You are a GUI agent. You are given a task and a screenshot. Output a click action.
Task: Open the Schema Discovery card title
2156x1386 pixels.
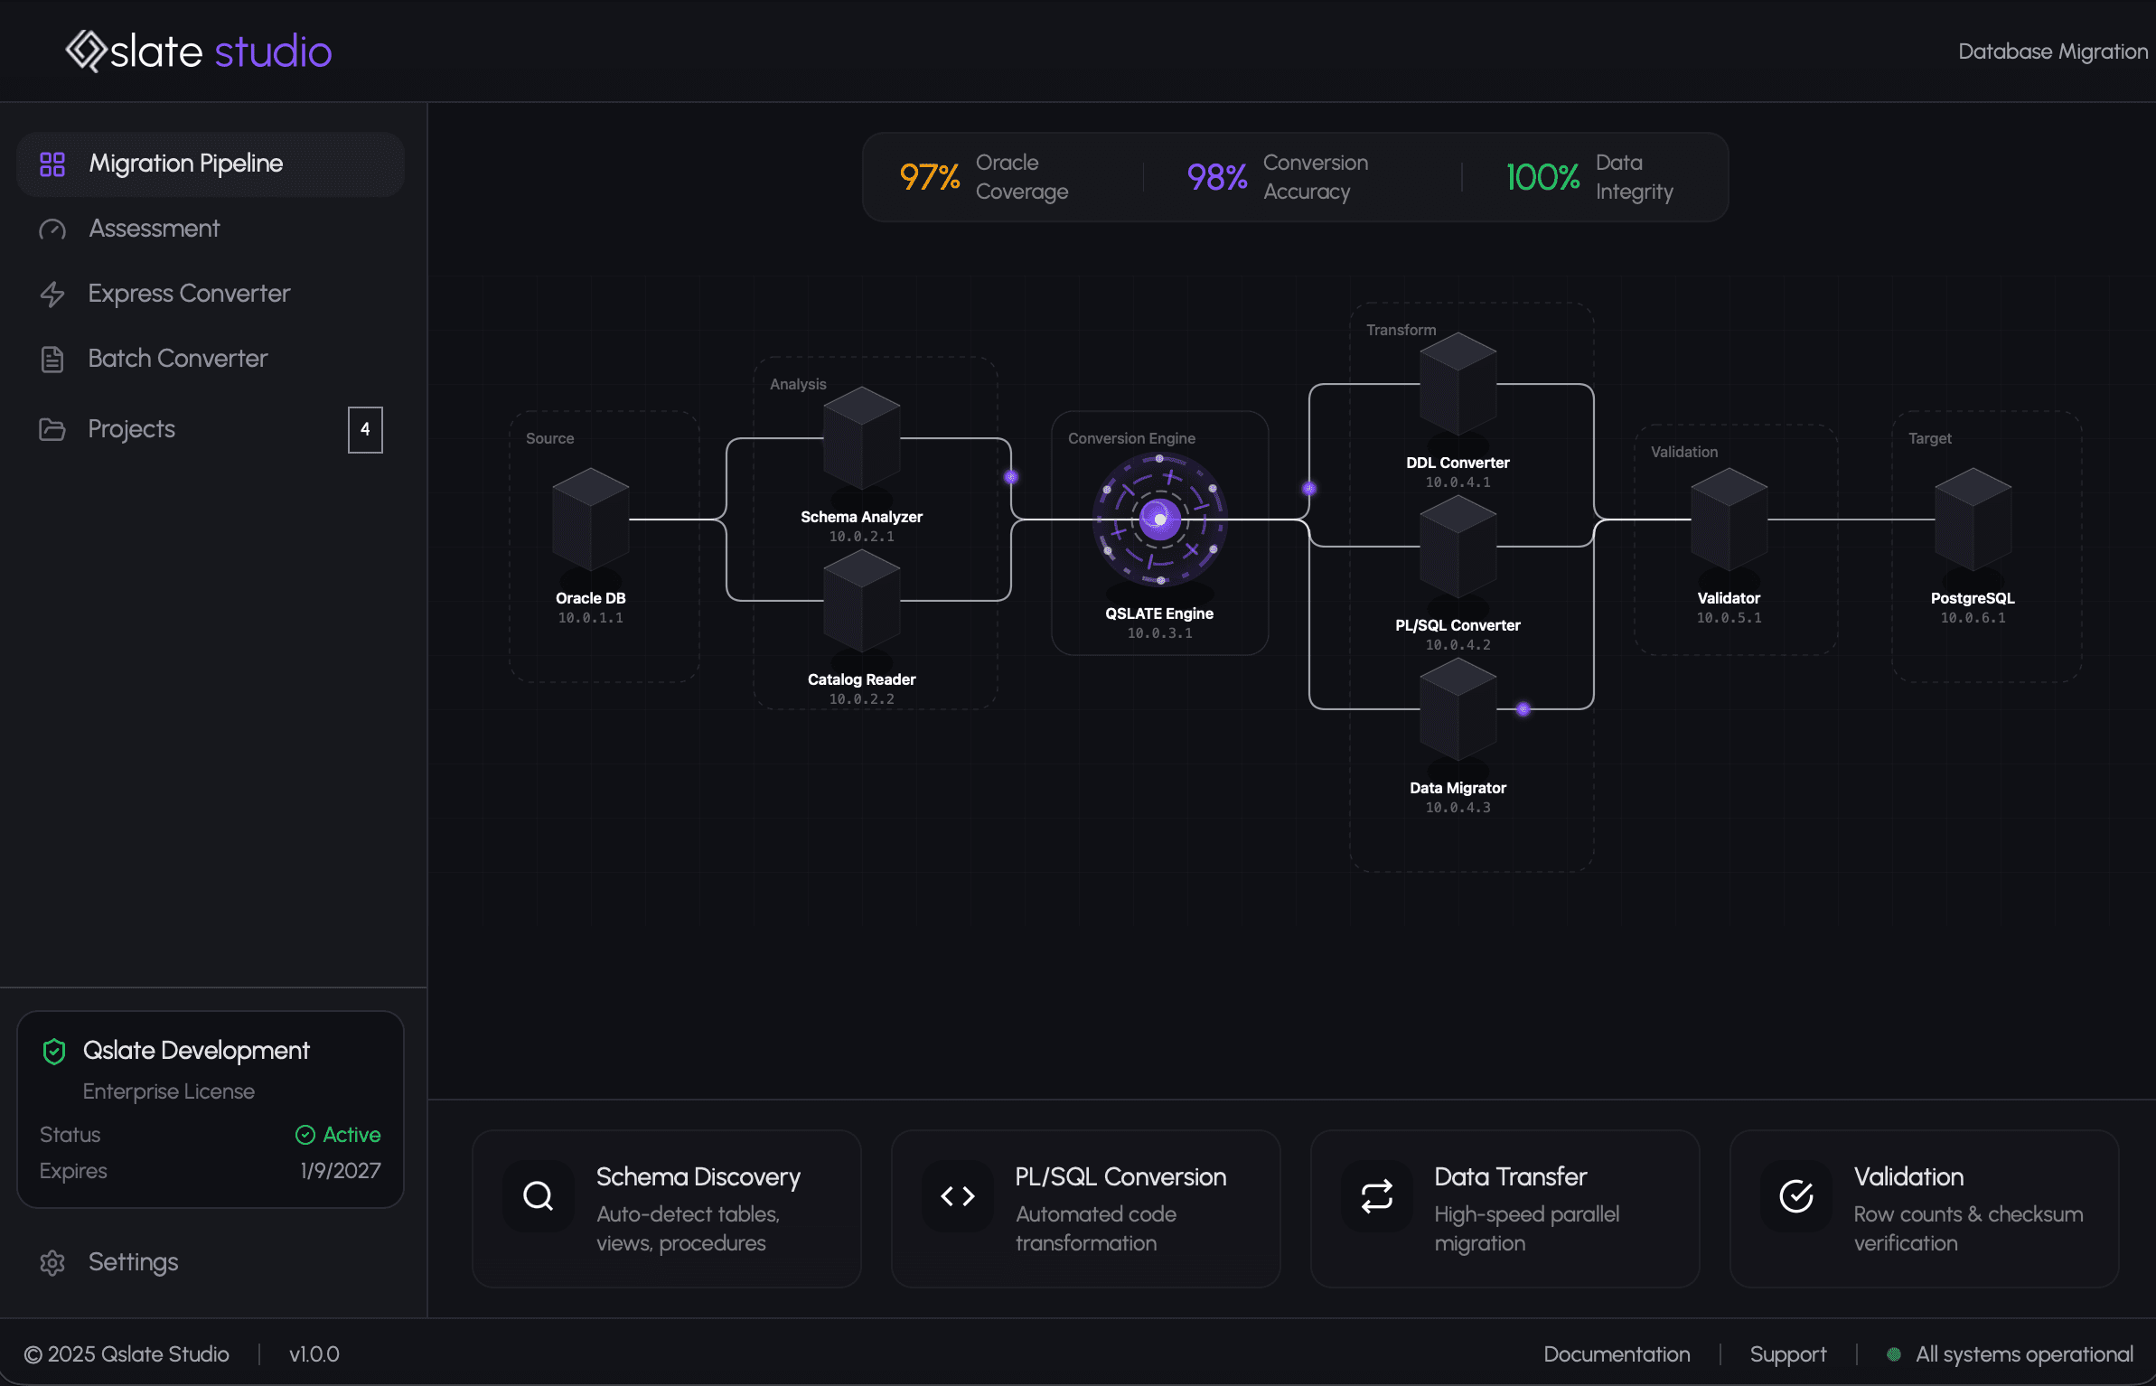coord(698,1177)
